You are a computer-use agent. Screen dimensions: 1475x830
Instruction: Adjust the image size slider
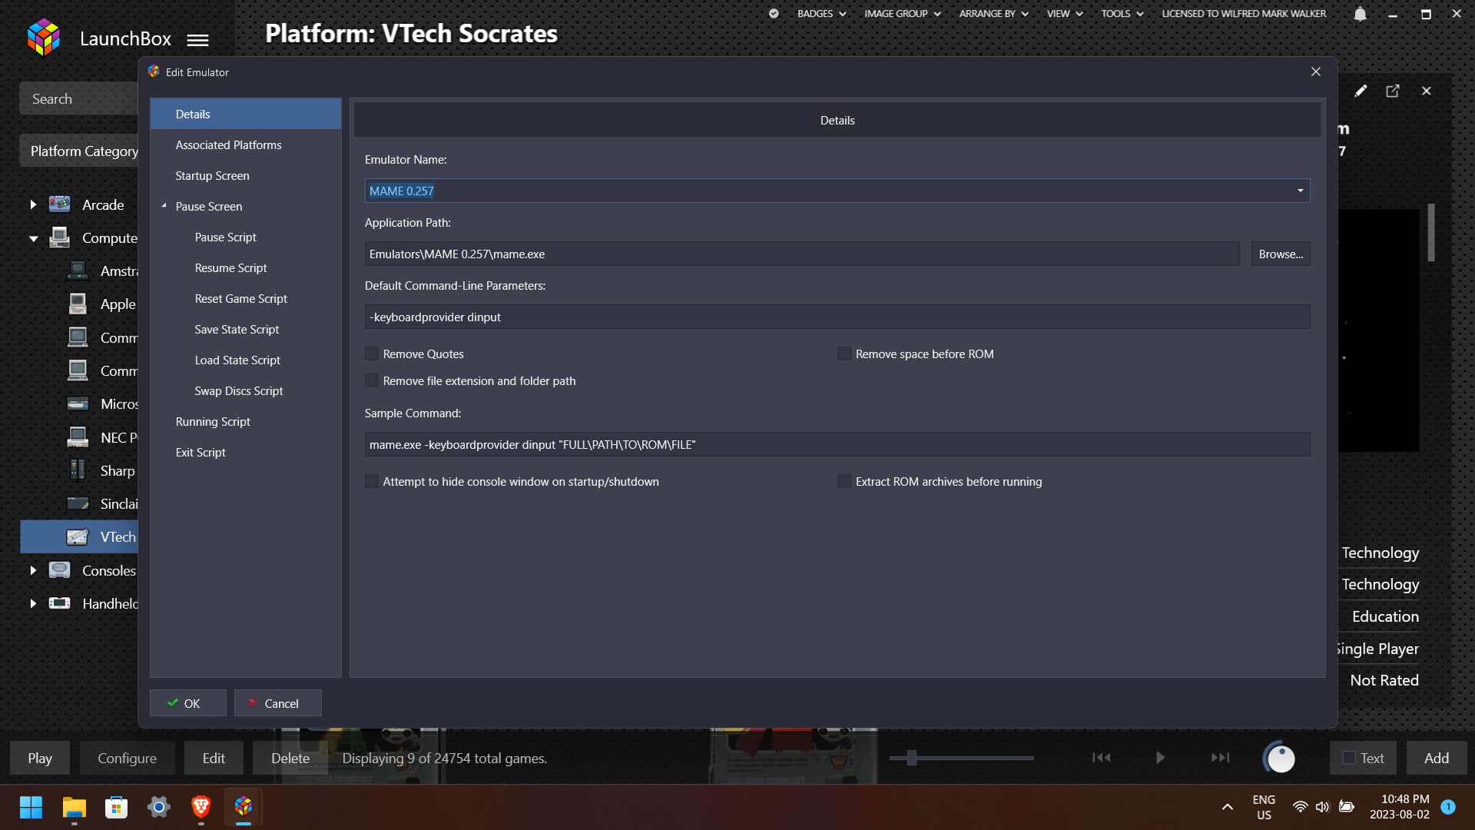[911, 758]
